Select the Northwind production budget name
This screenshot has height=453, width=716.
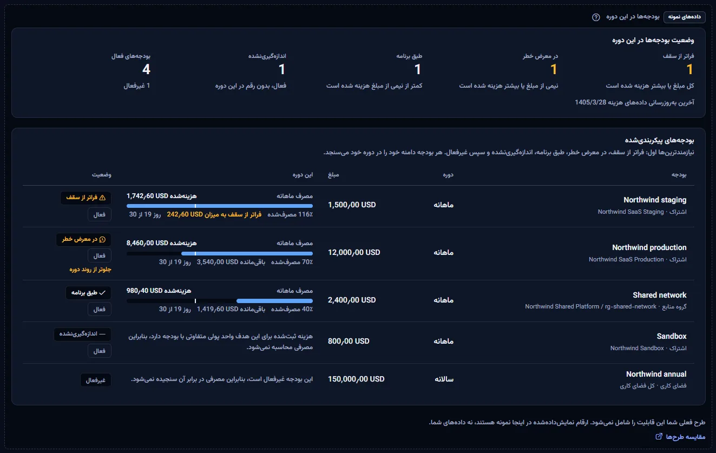coord(649,247)
